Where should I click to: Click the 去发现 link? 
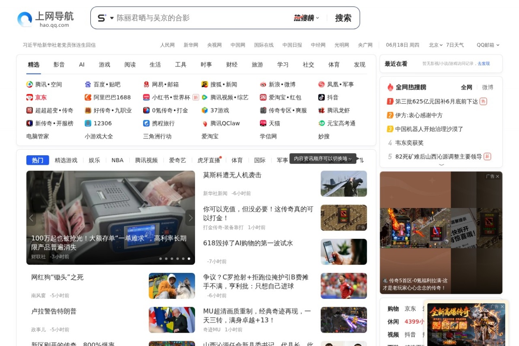(484, 64)
